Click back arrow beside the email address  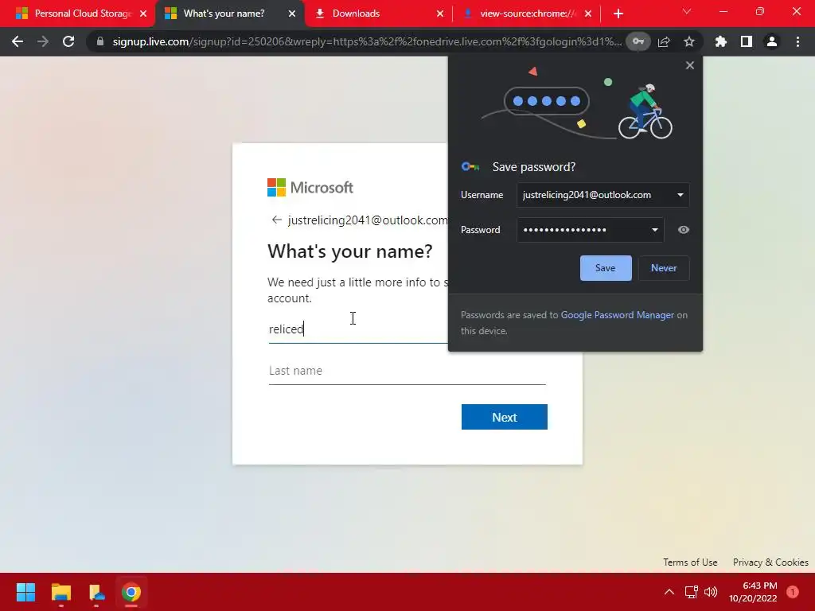[276, 220]
